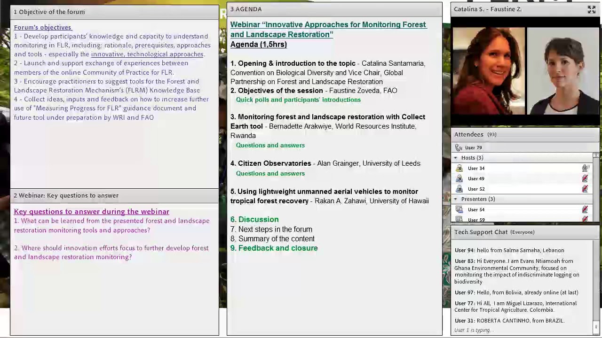This screenshot has height=338, width=602.
Task: Click the muted microphone icon beside User 59
Action: (585, 220)
